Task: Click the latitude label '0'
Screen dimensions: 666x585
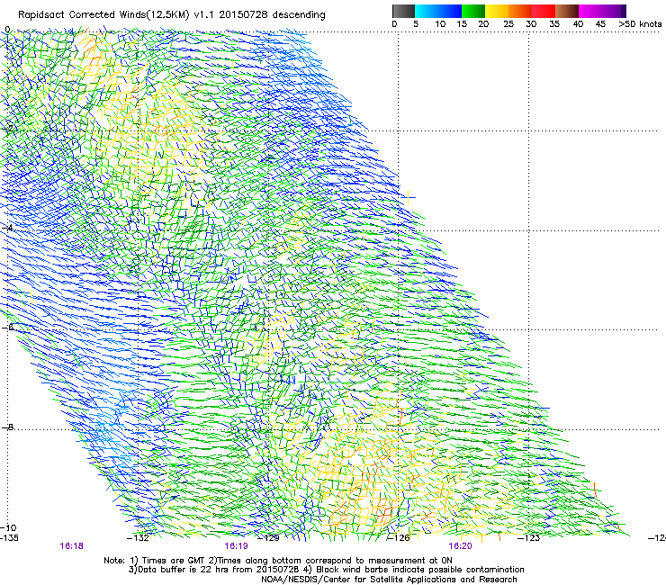Action: 7,30
